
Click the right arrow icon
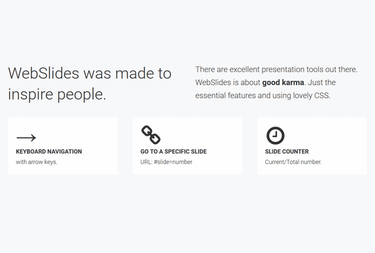coord(26,137)
